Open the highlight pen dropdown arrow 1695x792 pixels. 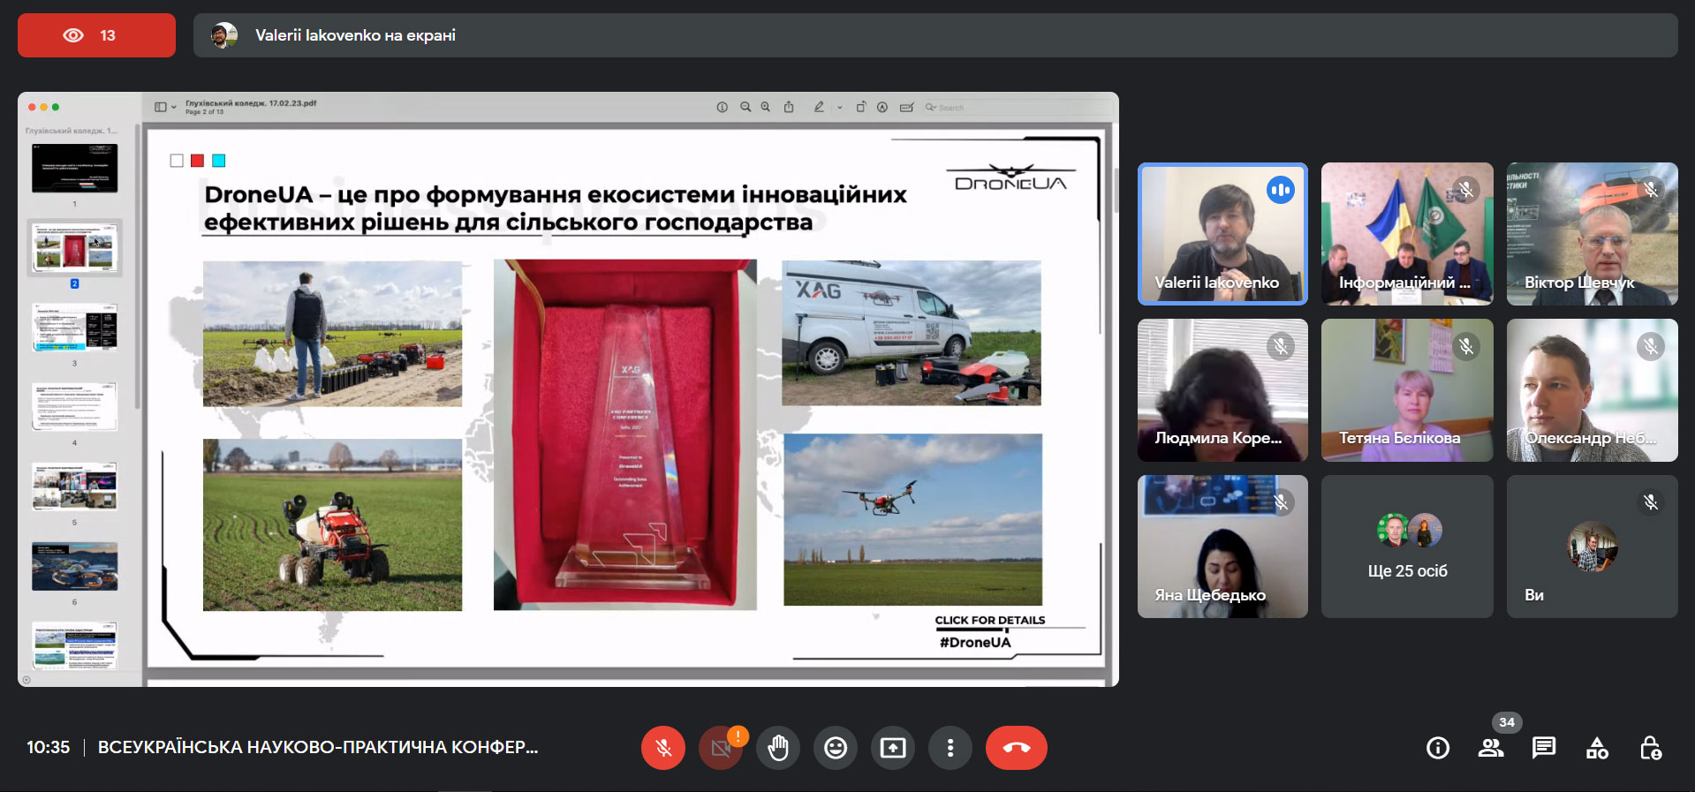coord(839,107)
